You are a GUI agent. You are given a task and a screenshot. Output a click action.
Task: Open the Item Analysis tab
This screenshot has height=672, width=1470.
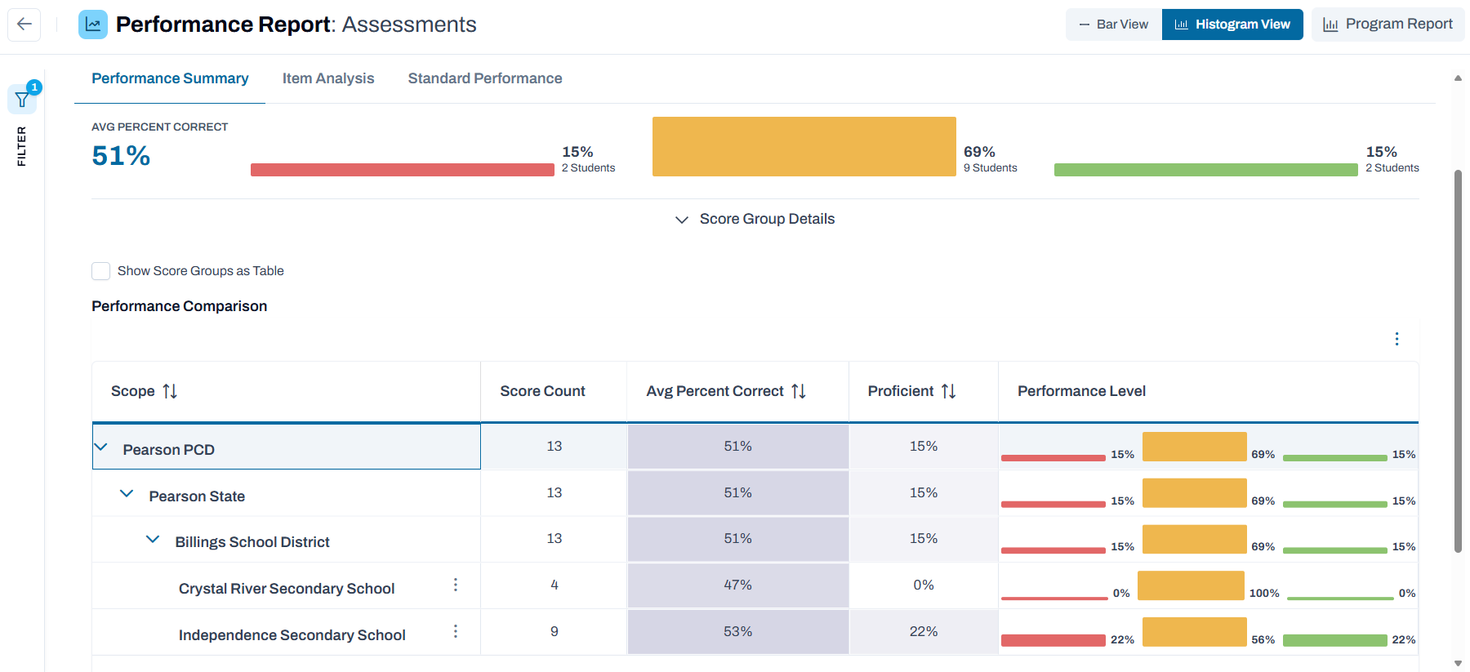pyautogui.click(x=328, y=78)
